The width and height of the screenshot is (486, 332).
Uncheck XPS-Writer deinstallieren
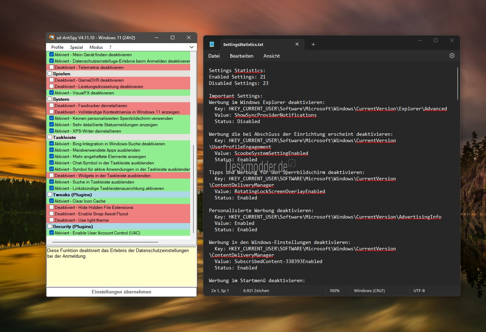pos(51,131)
